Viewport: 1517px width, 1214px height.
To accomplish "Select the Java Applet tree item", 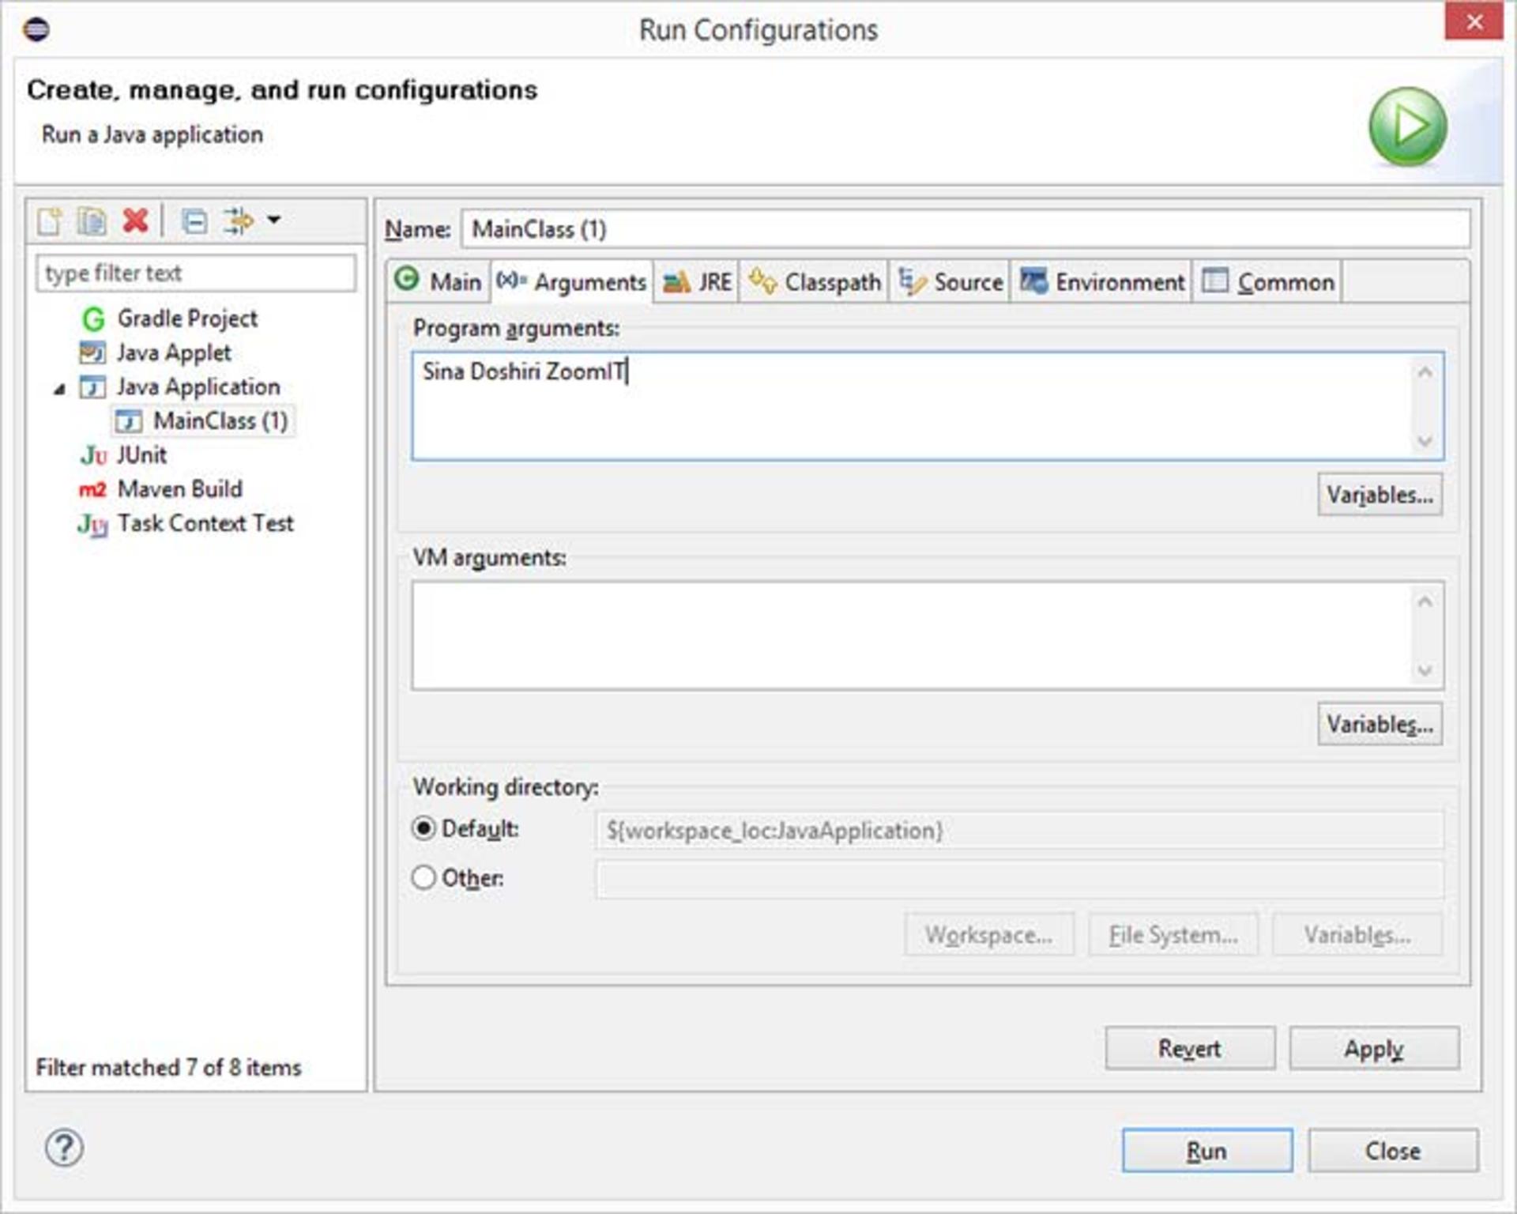I will (x=174, y=353).
